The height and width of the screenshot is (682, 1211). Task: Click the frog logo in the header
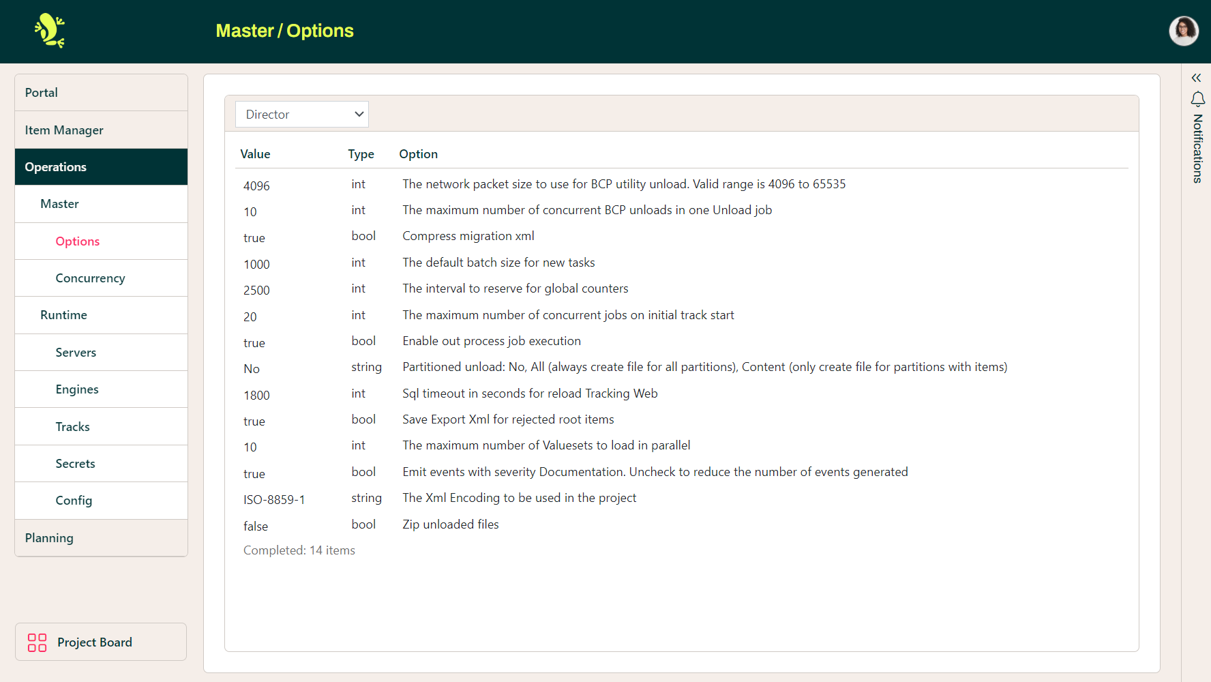coord(50,30)
